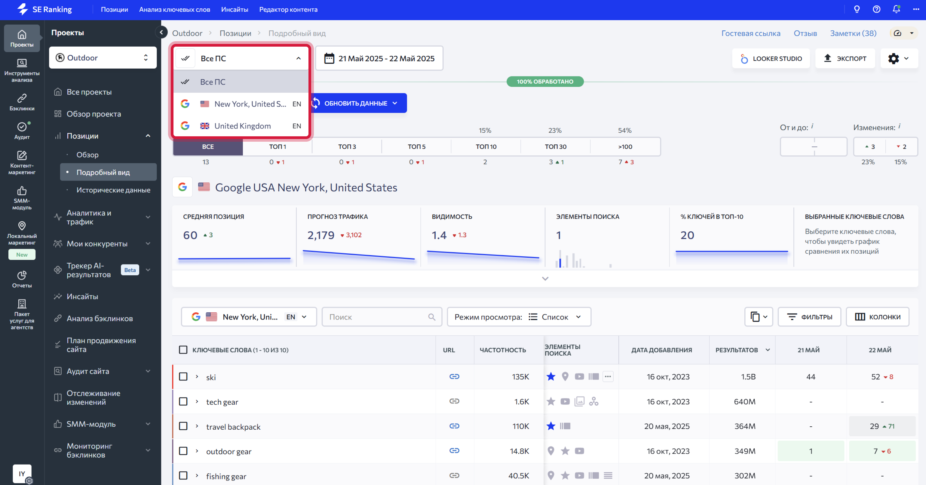The width and height of the screenshot is (926, 485).
Task: Click the speedometer icon near Заметки
Action: pos(898,33)
